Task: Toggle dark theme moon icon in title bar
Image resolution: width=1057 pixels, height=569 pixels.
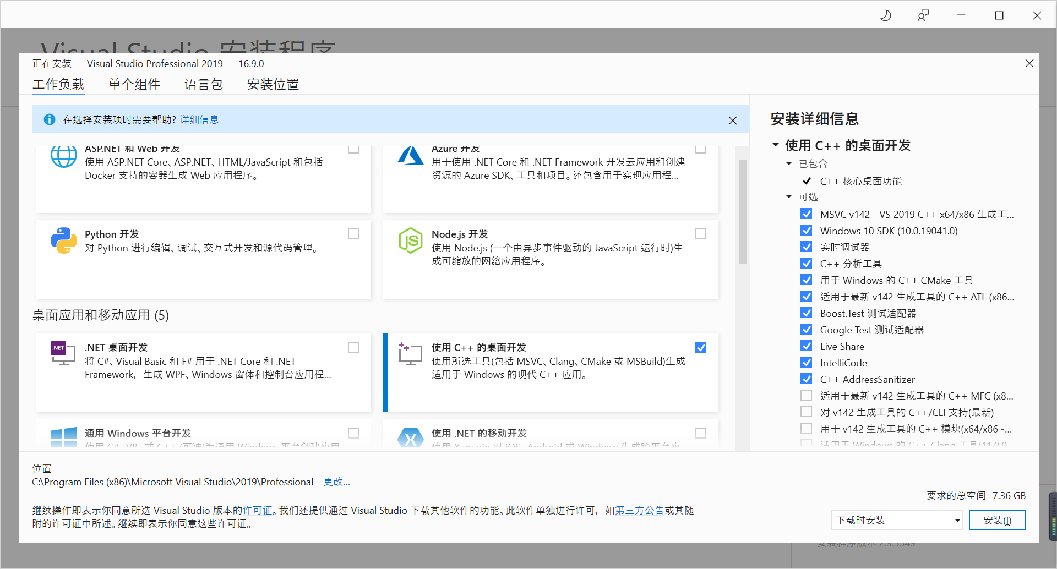Action: 886,15
